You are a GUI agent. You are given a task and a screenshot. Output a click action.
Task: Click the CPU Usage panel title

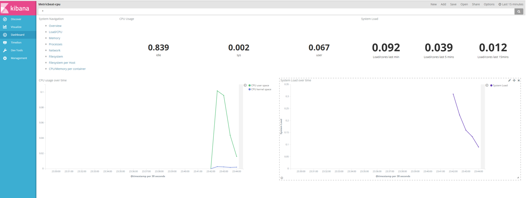[127, 19]
